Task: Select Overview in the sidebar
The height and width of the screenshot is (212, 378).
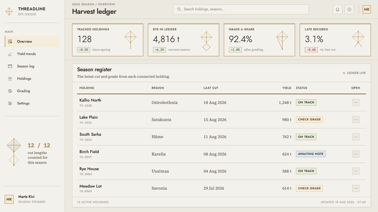Action: (32, 42)
